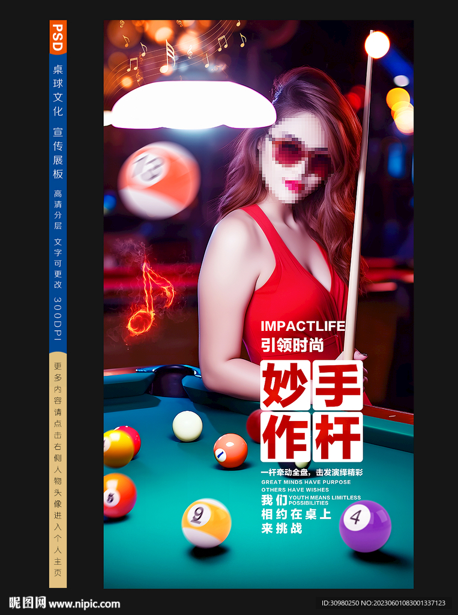Click the 相约在桌上 text
The height and width of the screenshot is (615, 458).
297,514
